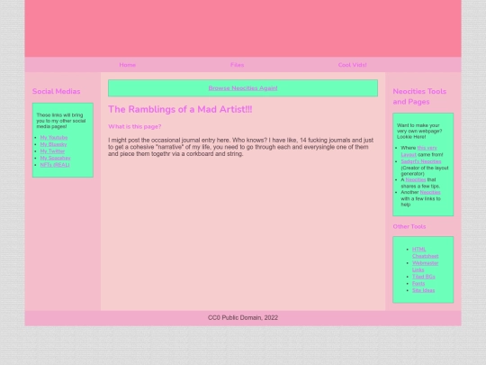Select the CC0 Public Domain, 2022 footer

tap(243, 318)
